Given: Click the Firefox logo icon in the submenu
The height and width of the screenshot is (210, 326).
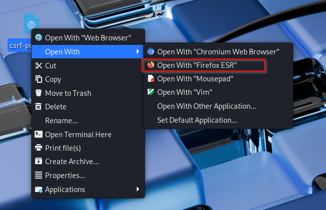Looking at the screenshot, I should pyautogui.click(x=151, y=65).
